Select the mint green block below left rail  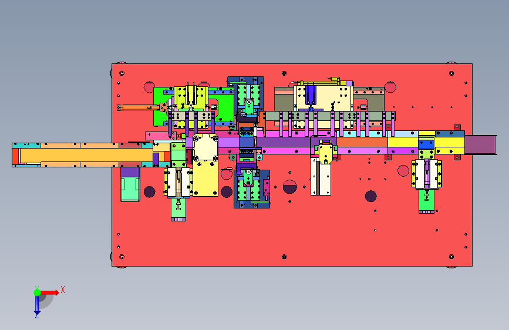pos(130,188)
